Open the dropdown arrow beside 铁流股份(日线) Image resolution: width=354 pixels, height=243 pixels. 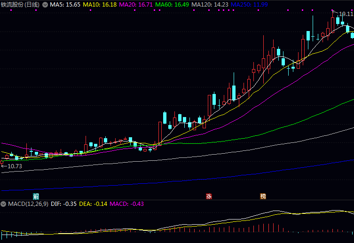click(x=45, y=5)
